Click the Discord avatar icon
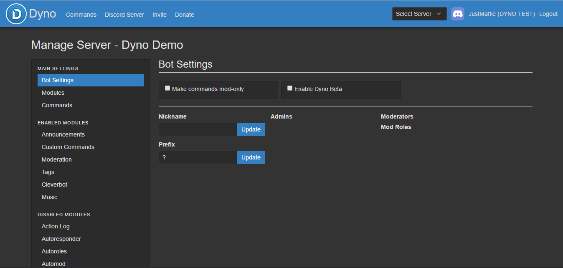This screenshot has width=563, height=268. pos(458,14)
